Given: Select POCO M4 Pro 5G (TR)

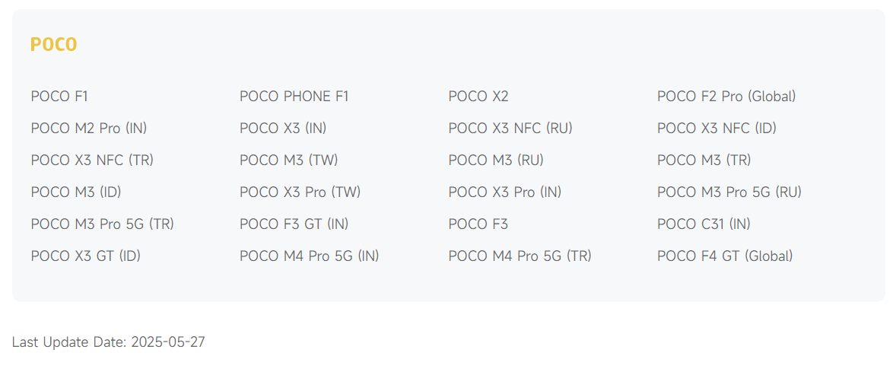Looking at the screenshot, I should tap(520, 256).
